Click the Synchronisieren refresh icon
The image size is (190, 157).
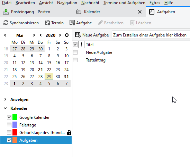tap(6, 23)
